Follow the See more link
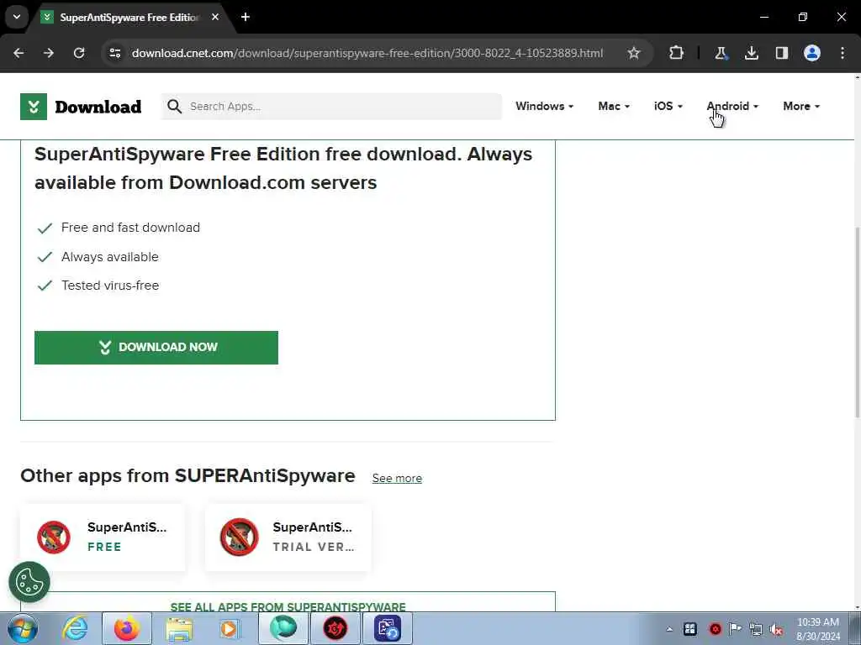 point(397,478)
